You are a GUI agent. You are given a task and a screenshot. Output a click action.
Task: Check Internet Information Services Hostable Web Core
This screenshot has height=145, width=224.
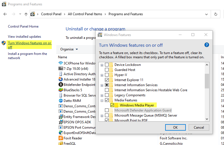107,90
